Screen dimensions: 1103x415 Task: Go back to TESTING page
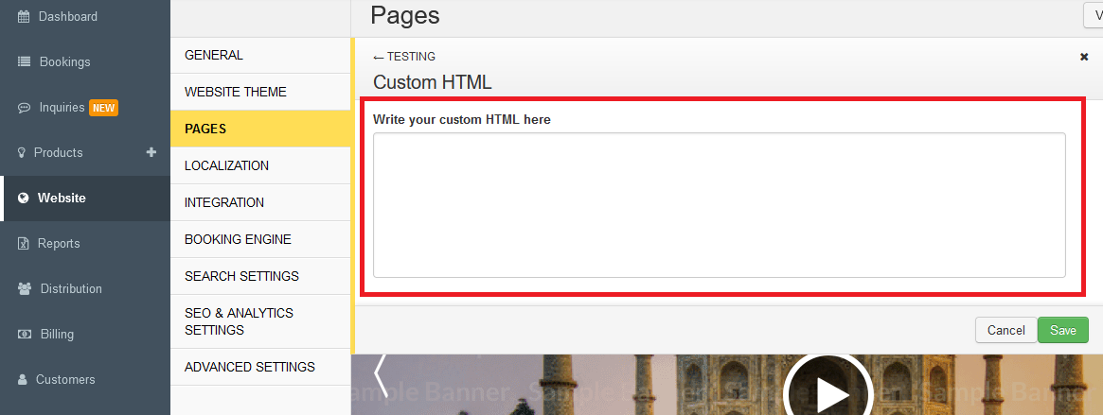pos(404,57)
